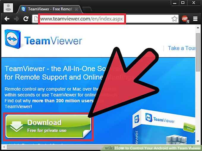Select the TeamViewer - Free Remote tab
Screen dimensions: 202x151
tap(50, 9)
